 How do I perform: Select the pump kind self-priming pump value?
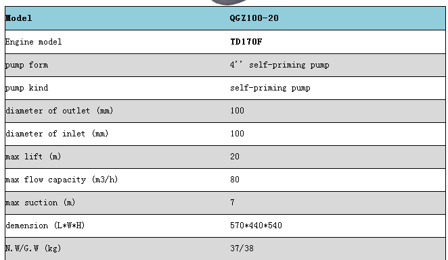pyautogui.click(x=270, y=88)
